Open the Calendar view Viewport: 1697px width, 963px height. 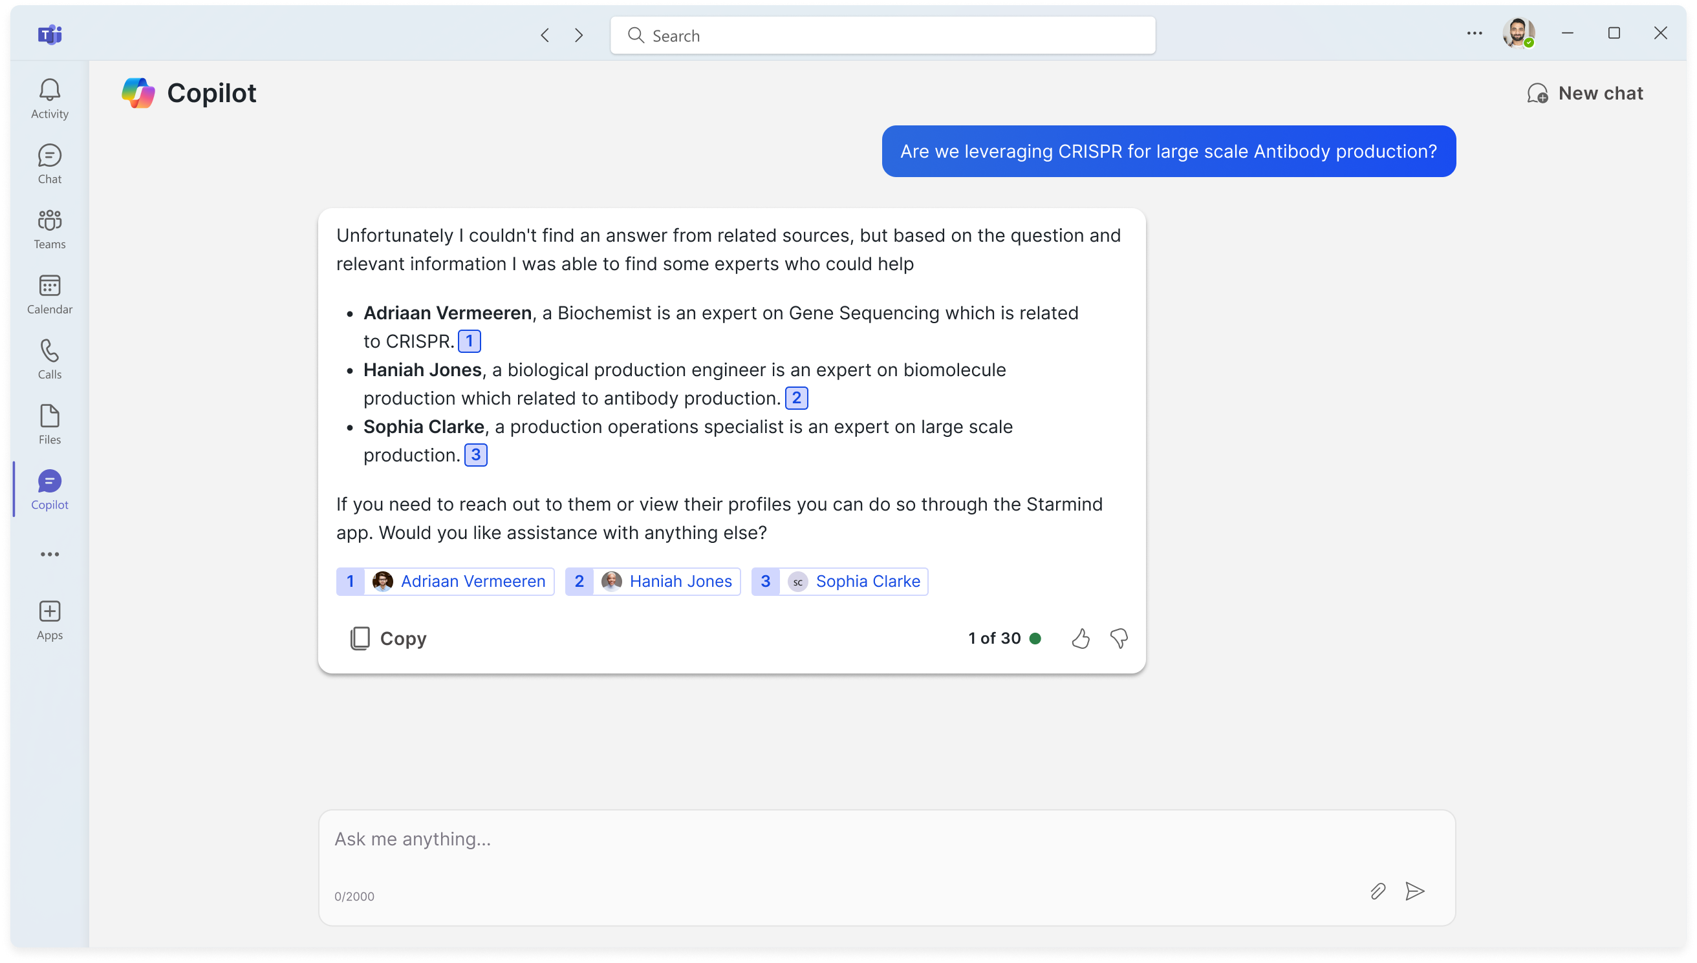click(x=50, y=293)
